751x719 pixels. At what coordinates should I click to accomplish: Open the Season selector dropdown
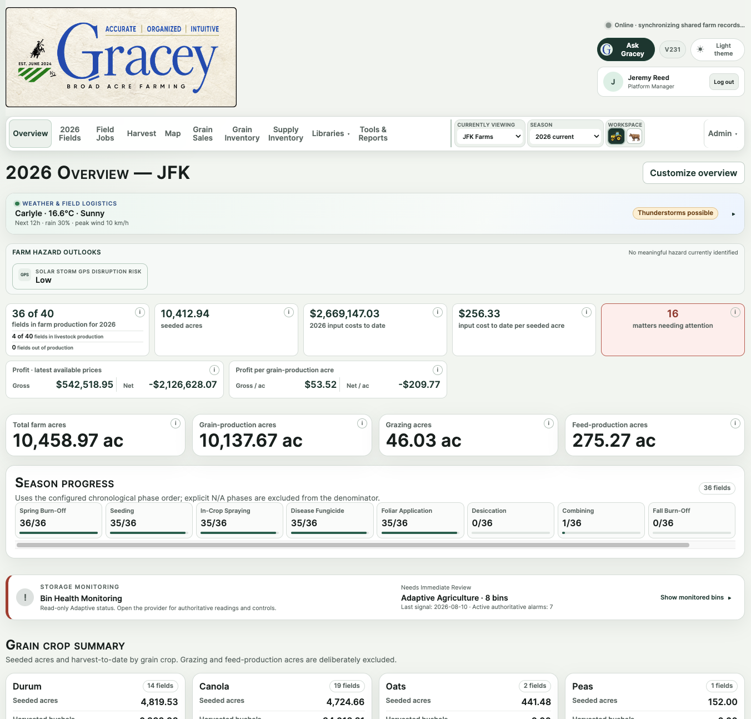(565, 137)
